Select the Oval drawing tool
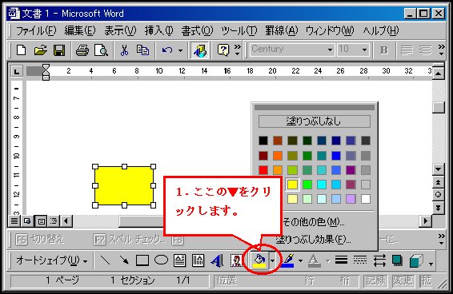The height and width of the screenshot is (294, 453). (x=161, y=260)
